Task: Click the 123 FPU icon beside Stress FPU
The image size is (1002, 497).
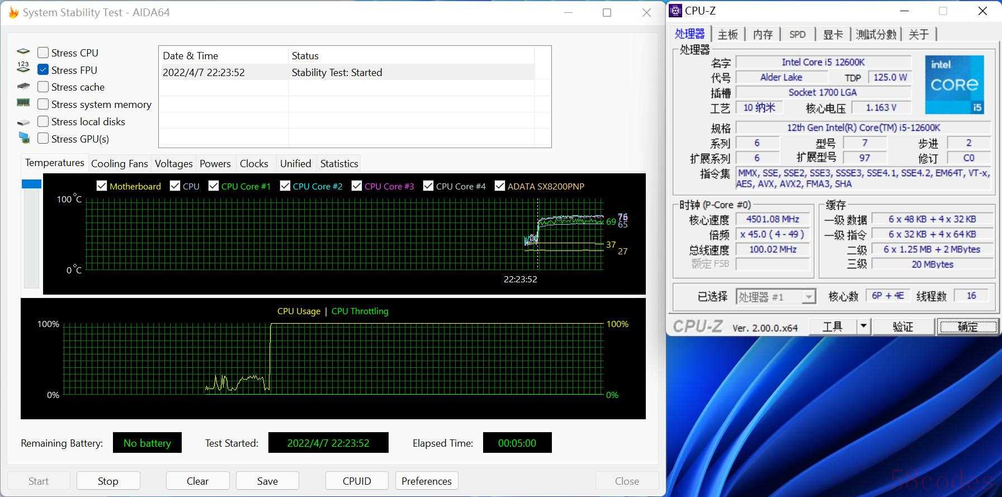Action: pos(23,68)
